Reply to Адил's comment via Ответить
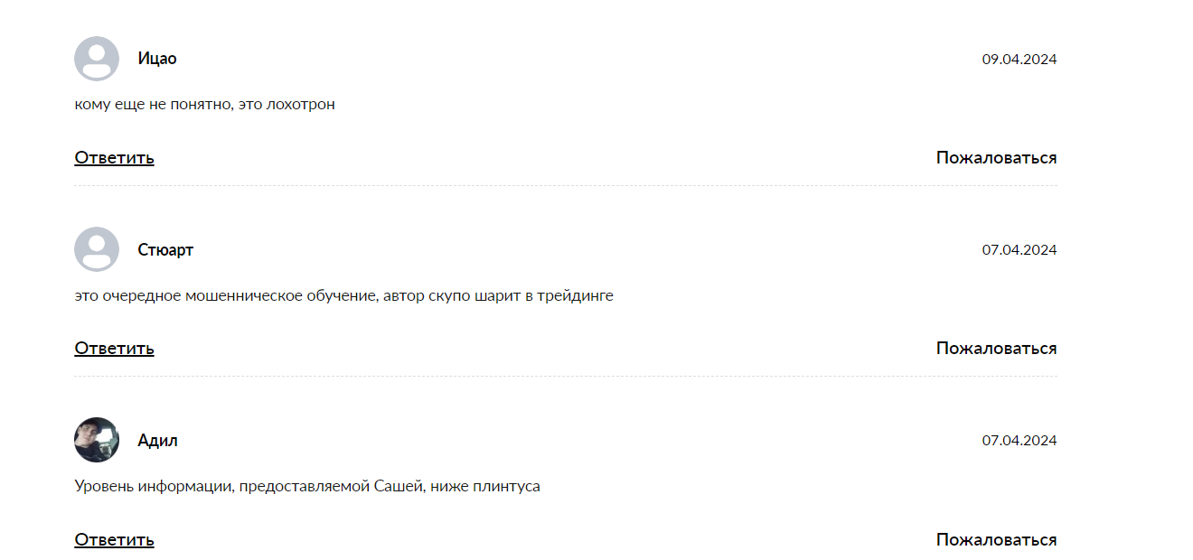Viewport: 1193px width, 560px height. (x=114, y=540)
